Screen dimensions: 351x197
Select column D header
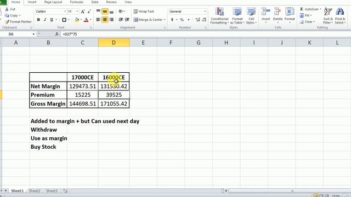[114, 43]
